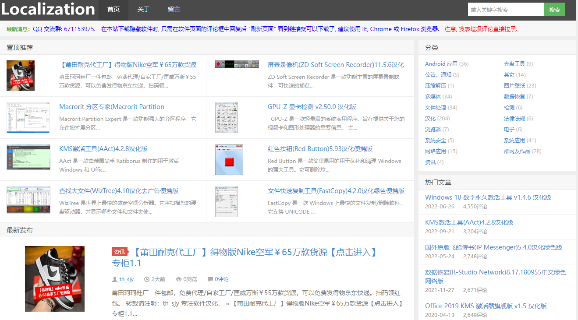This screenshot has height=320, width=578.
Task: Click the green 搜索 button
Action: coord(555,10)
